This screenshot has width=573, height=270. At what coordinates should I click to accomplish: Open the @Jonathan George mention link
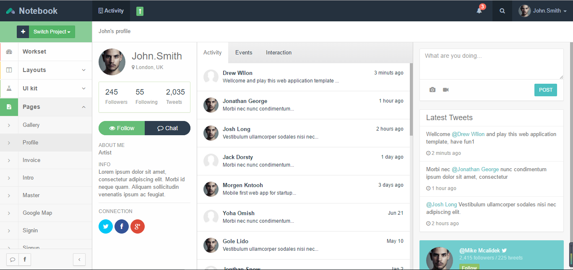point(475,170)
